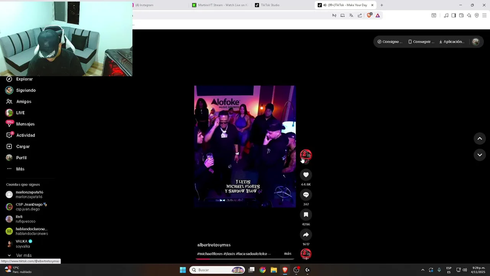
Task: Open Chrome from the taskbar
Action: 263,270
